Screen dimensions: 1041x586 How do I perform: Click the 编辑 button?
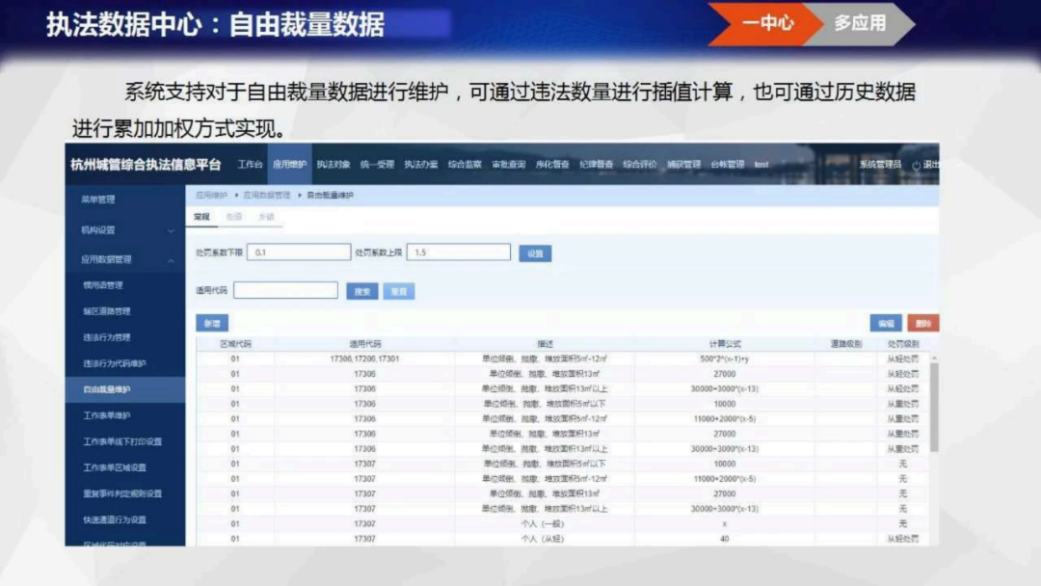[887, 322]
